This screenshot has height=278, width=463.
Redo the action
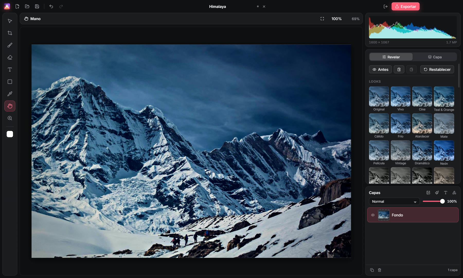pyautogui.click(x=61, y=6)
